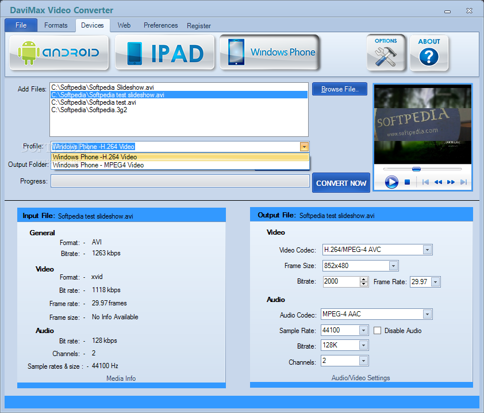Open the Frame Rate dropdown
The width and height of the screenshot is (484, 413).
436,282
